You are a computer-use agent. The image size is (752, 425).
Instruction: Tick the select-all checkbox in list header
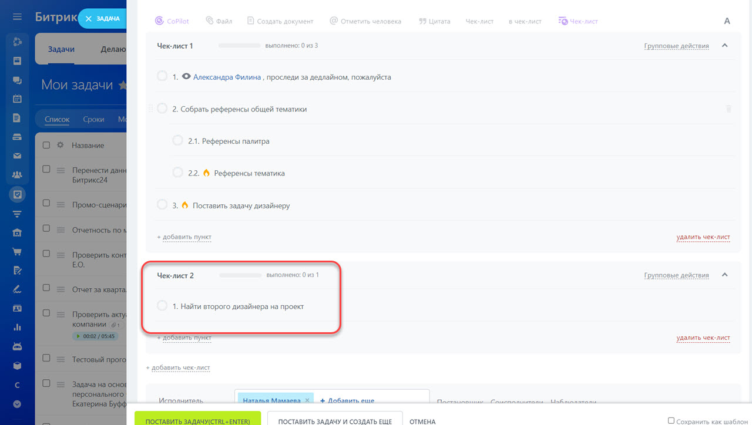(46, 145)
